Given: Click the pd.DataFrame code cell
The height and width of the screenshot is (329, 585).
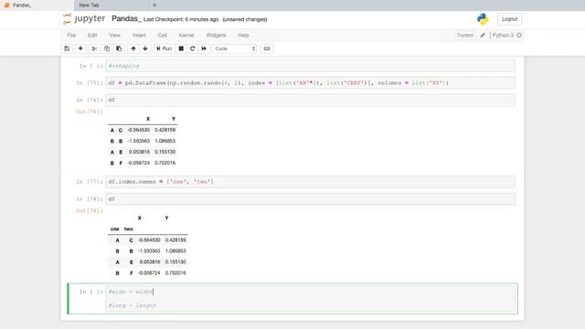Looking at the screenshot, I should [x=310, y=83].
